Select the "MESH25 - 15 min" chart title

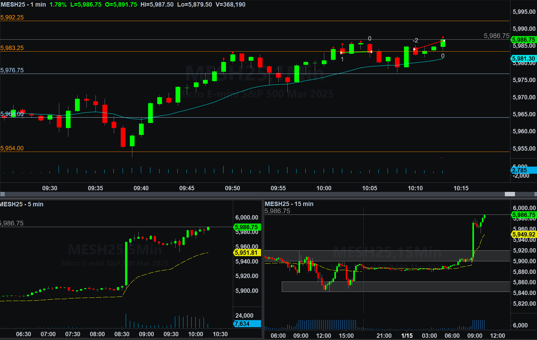(x=289, y=204)
